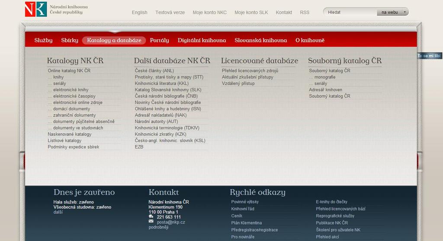Image resolution: width=443 pixels, height=241 pixels.
Task: Click 'další' under opening hours
Action: click(58, 212)
